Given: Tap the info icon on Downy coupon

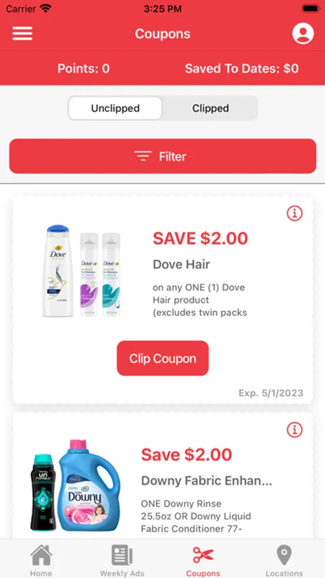Looking at the screenshot, I should [x=294, y=430].
